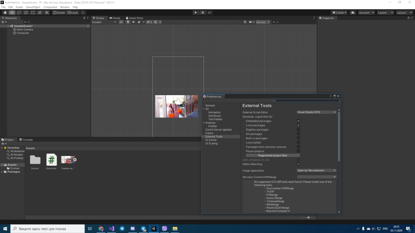Image resolution: width=415 pixels, height=233 pixels.
Task: Open the GameObject menu
Action: 33,7
